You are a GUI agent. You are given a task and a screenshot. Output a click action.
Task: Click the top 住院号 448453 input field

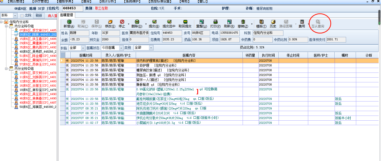[73, 8]
